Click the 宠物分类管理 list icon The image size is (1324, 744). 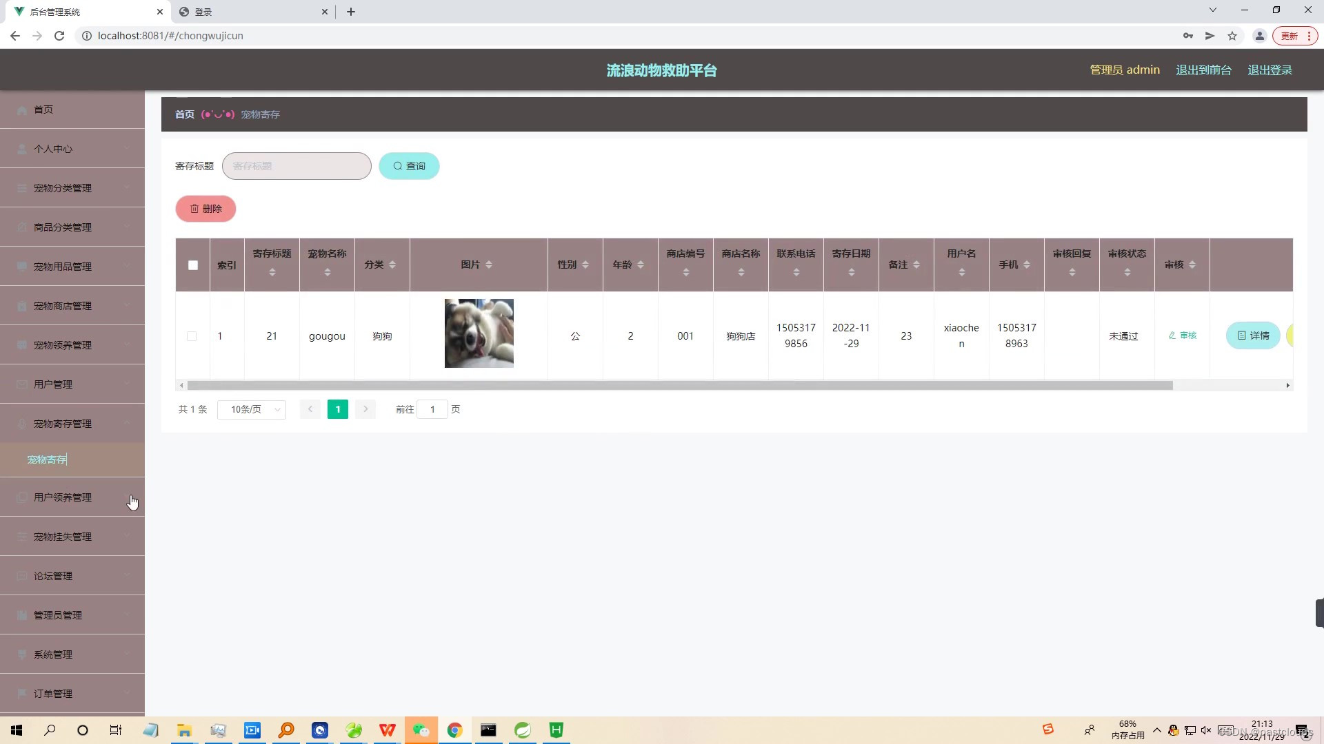coord(21,187)
